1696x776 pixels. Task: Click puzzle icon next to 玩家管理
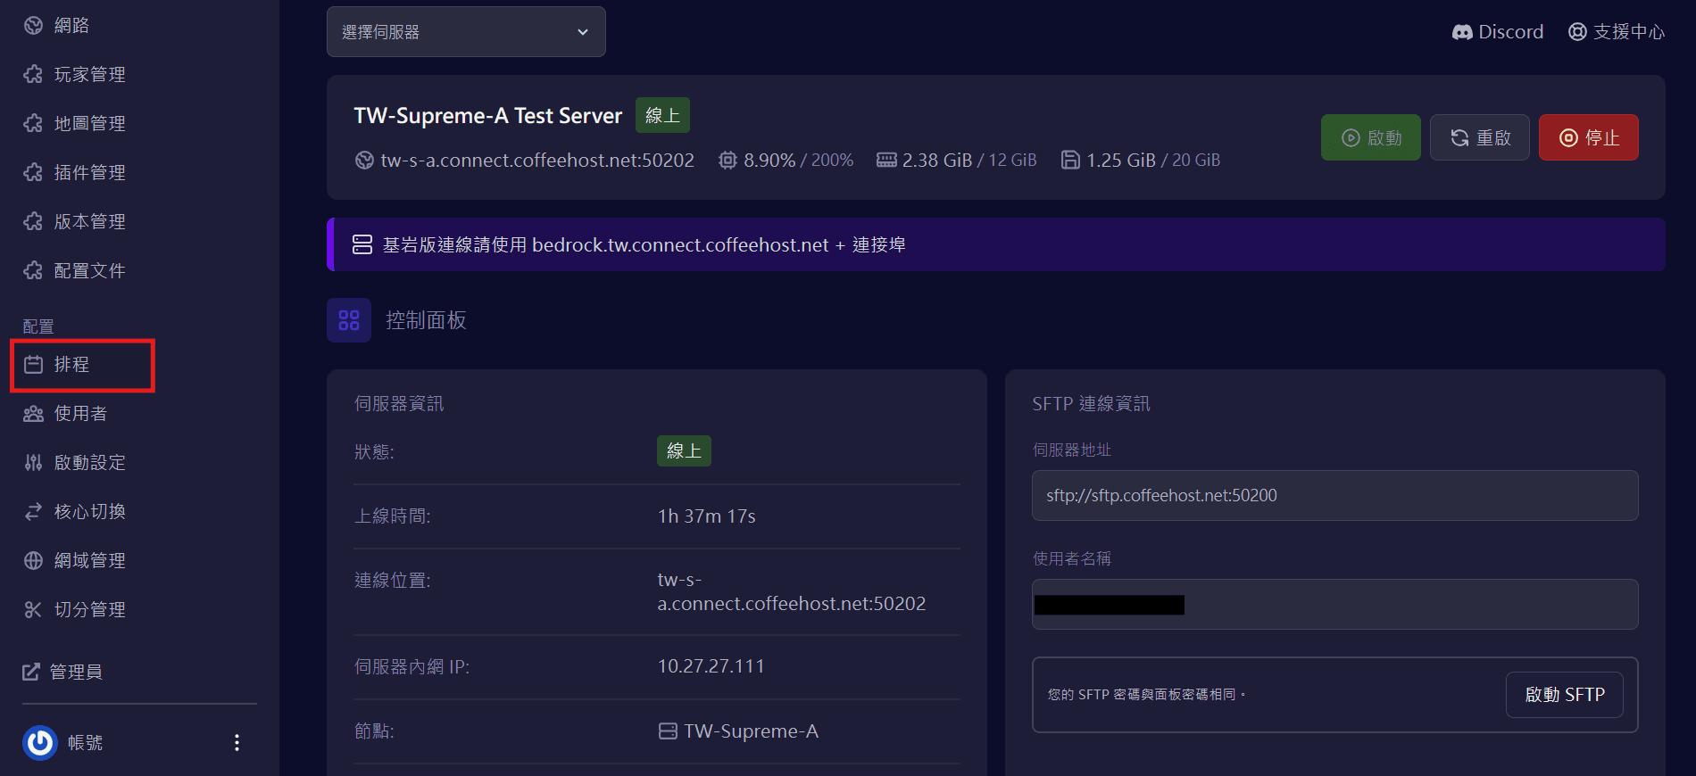[33, 74]
